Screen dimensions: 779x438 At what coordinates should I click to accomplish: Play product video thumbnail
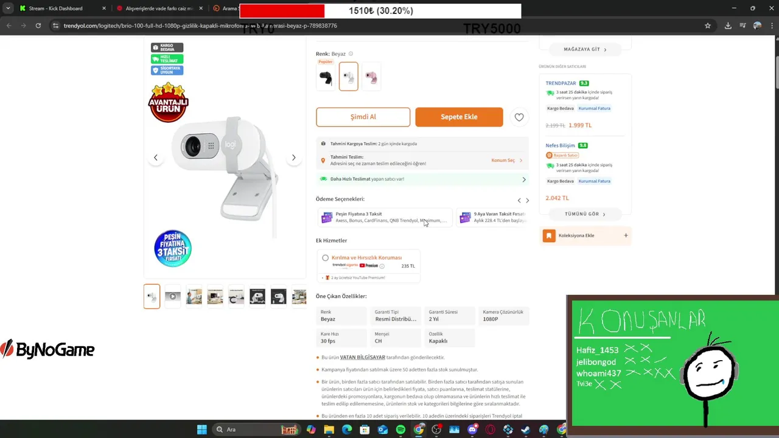click(173, 296)
